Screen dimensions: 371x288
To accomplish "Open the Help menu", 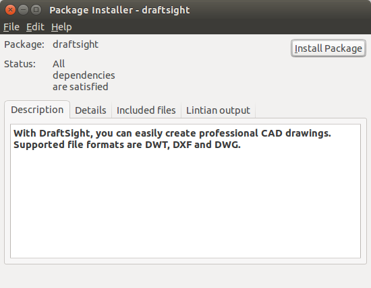I will coord(61,27).
